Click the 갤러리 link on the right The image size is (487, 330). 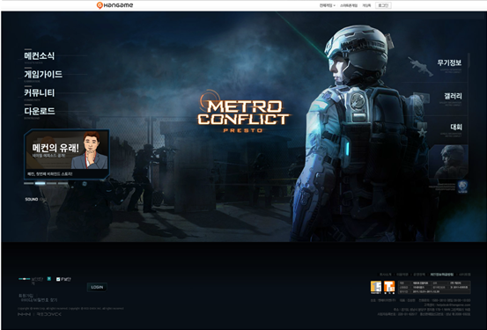(453, 96)
